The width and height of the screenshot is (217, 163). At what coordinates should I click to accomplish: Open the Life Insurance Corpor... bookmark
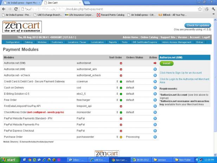(x=79, y=15)
